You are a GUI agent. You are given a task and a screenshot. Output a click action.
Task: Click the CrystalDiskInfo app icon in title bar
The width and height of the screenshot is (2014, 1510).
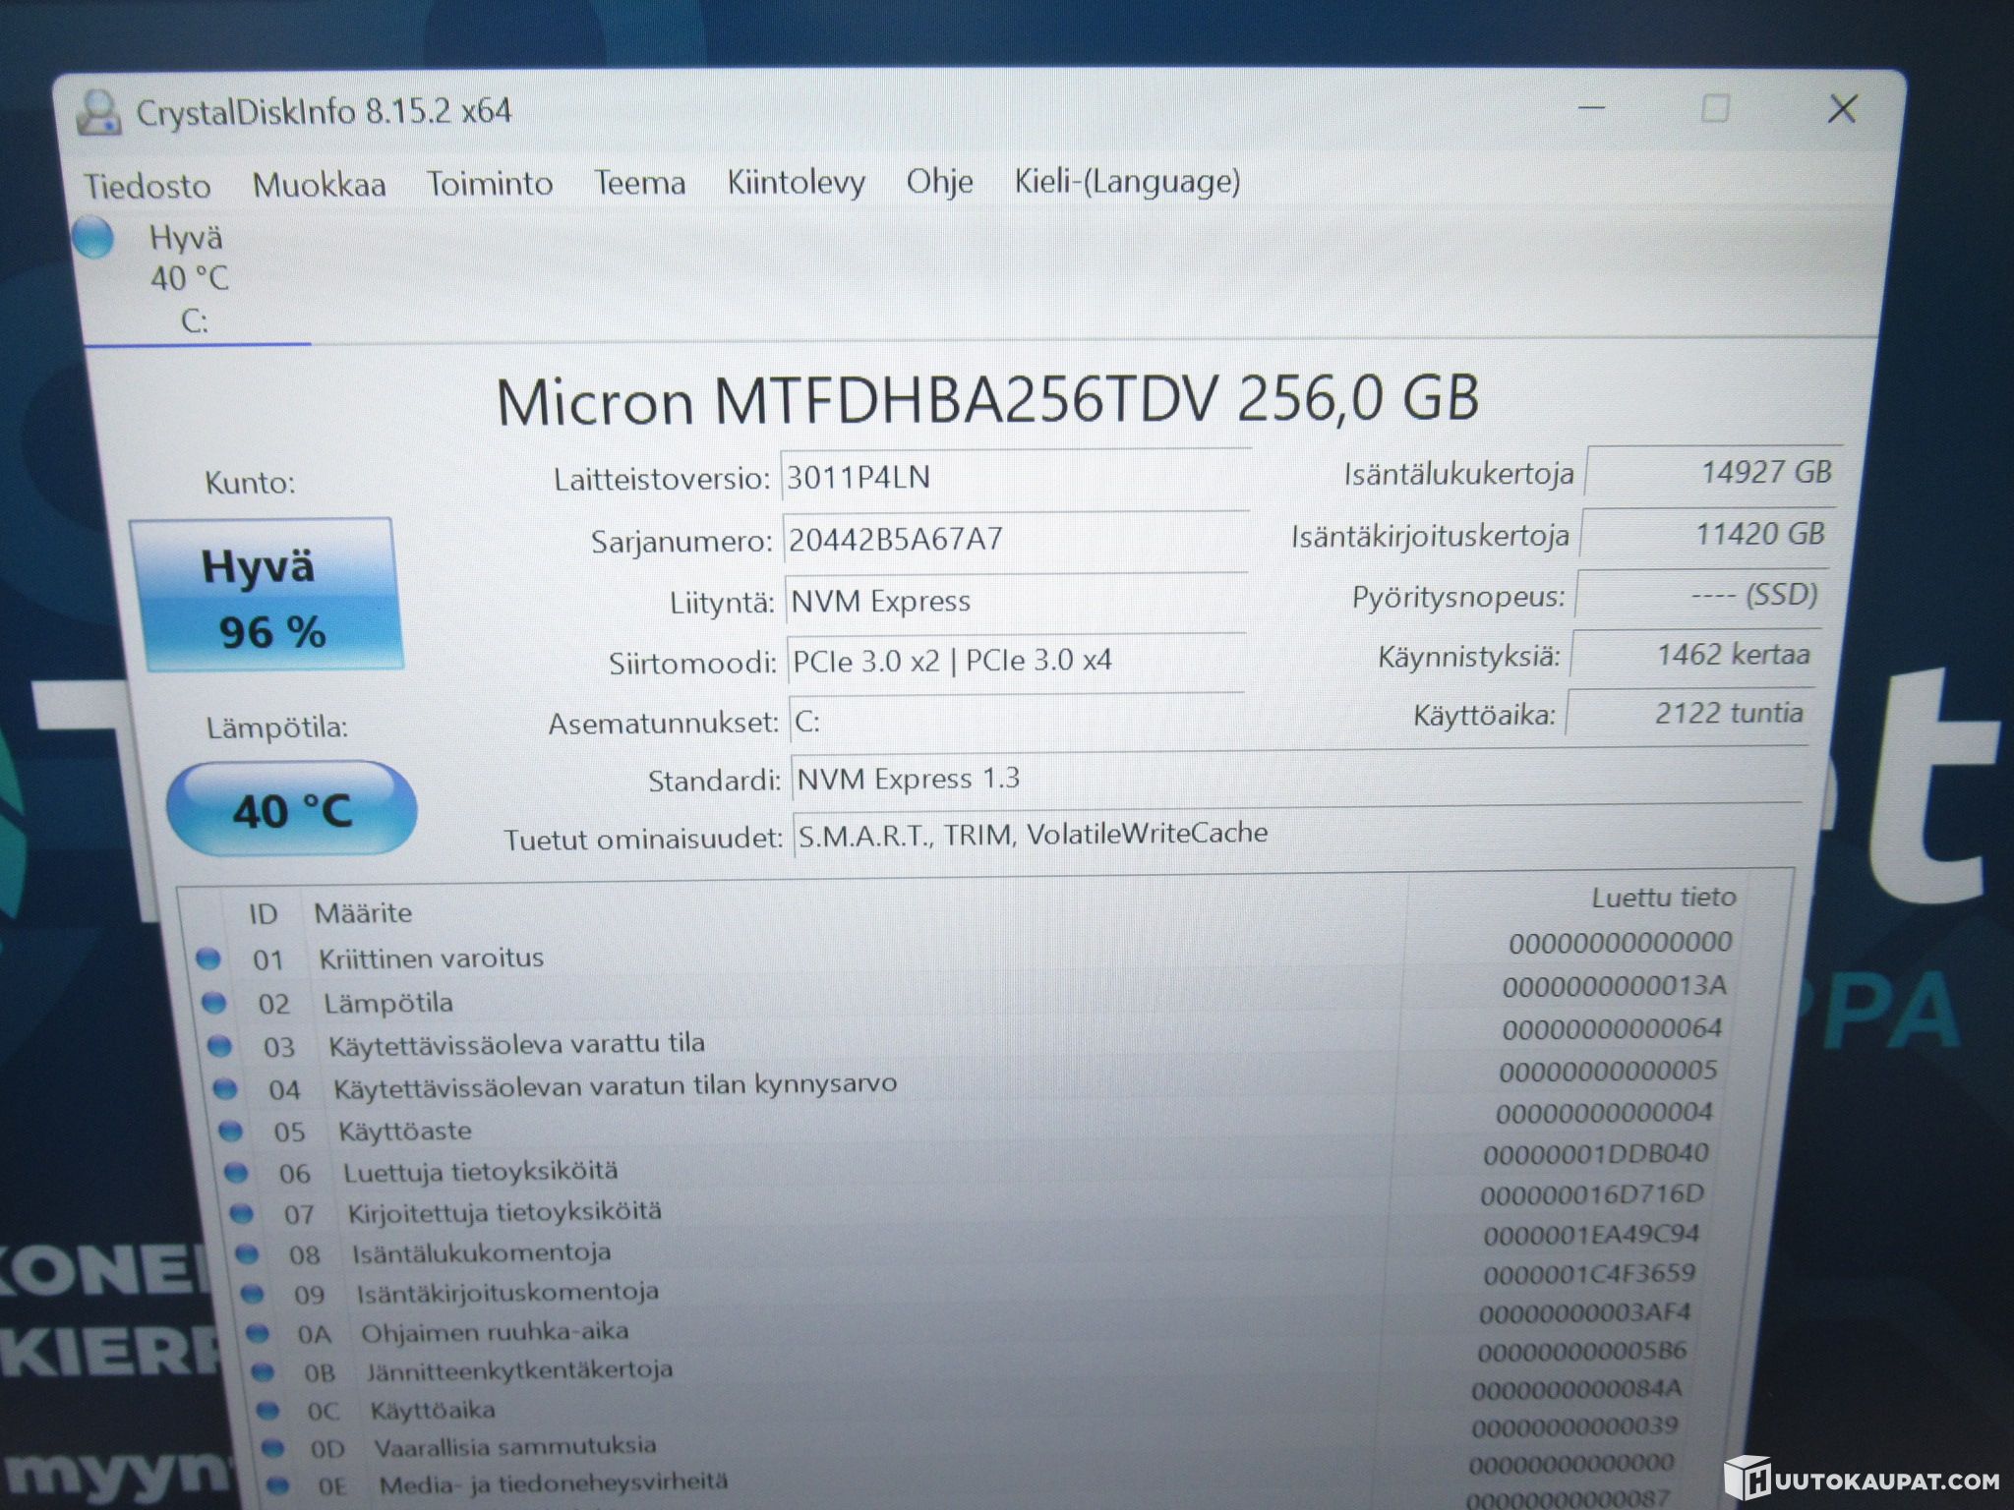point(98,113)
